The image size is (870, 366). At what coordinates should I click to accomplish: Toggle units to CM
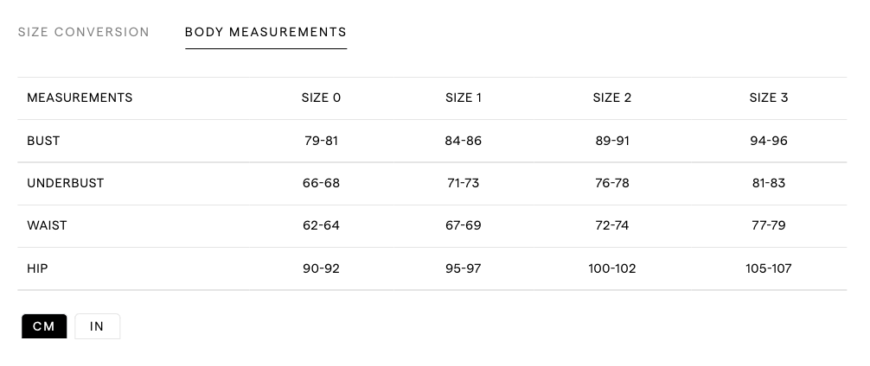click(x=44, y=326)
